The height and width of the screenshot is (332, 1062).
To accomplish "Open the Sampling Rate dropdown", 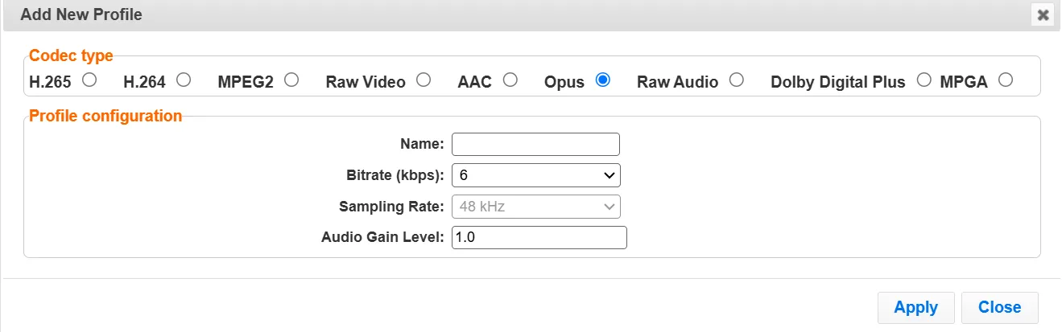I will (x=535, y=207).
